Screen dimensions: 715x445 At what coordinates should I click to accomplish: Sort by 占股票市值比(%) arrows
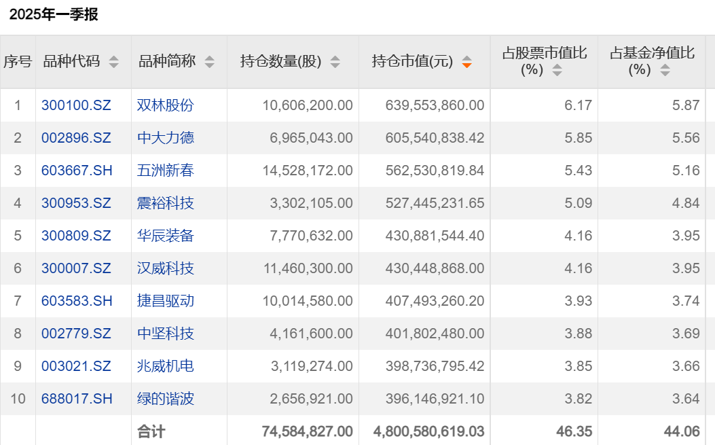557,70
